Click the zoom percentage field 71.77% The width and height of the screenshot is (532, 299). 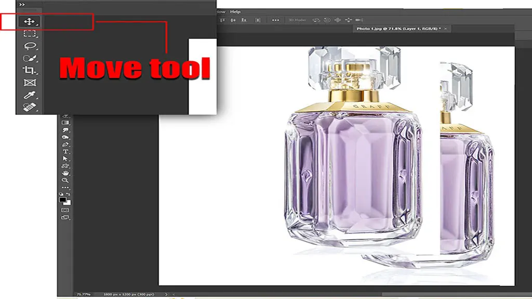tap(84, 294)
